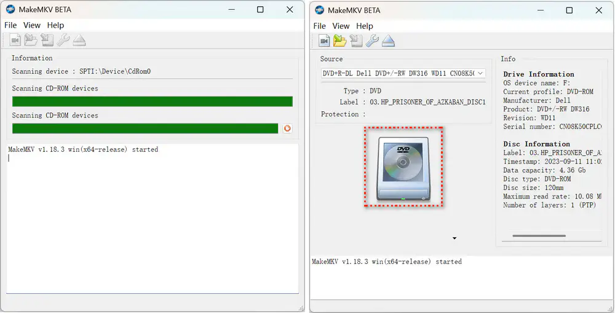615x313 pixels.
Task: Click 'Scanning device : SPTI:\Device\CdRom0' text
Action: 81,71
